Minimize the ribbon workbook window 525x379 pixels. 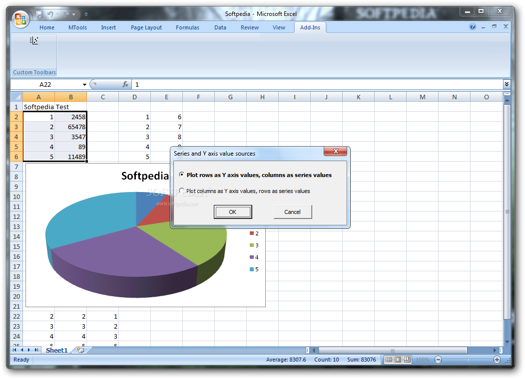point(483,27)
